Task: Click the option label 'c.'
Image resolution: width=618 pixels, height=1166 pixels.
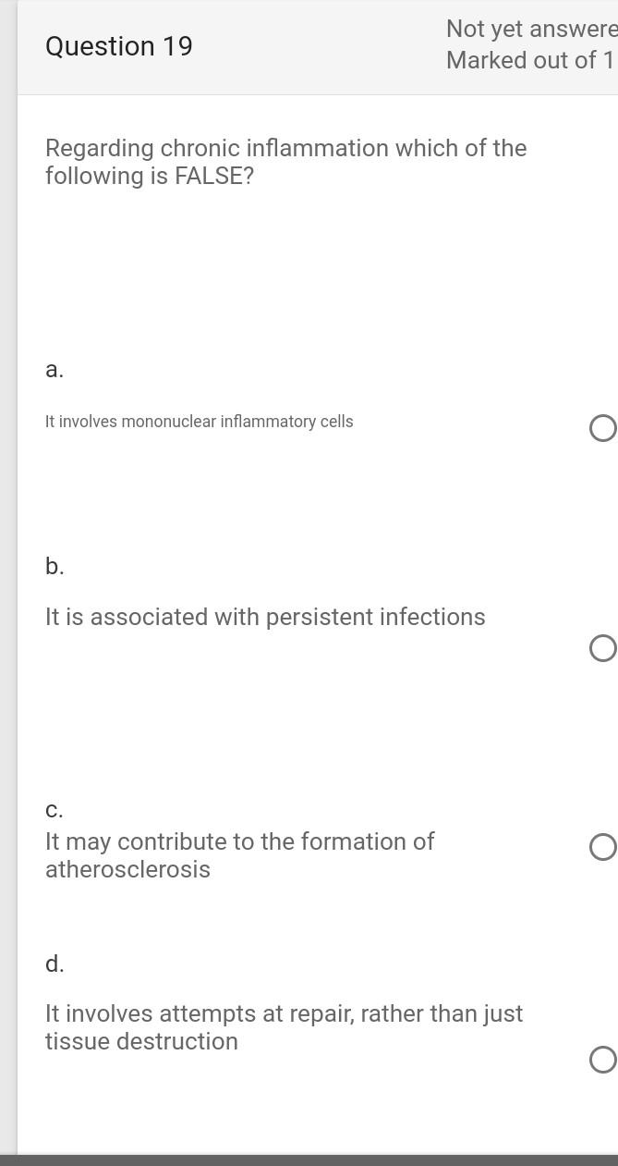Action: [54, 809]
